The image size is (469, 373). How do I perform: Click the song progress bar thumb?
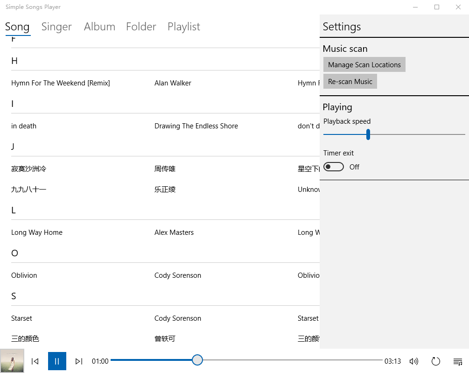click(197, 360)
